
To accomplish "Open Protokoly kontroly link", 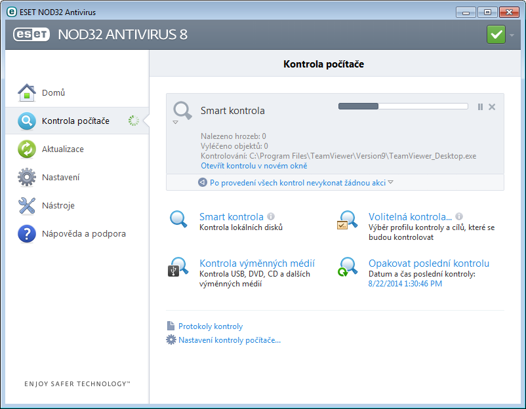I will (x=211, y=326).
